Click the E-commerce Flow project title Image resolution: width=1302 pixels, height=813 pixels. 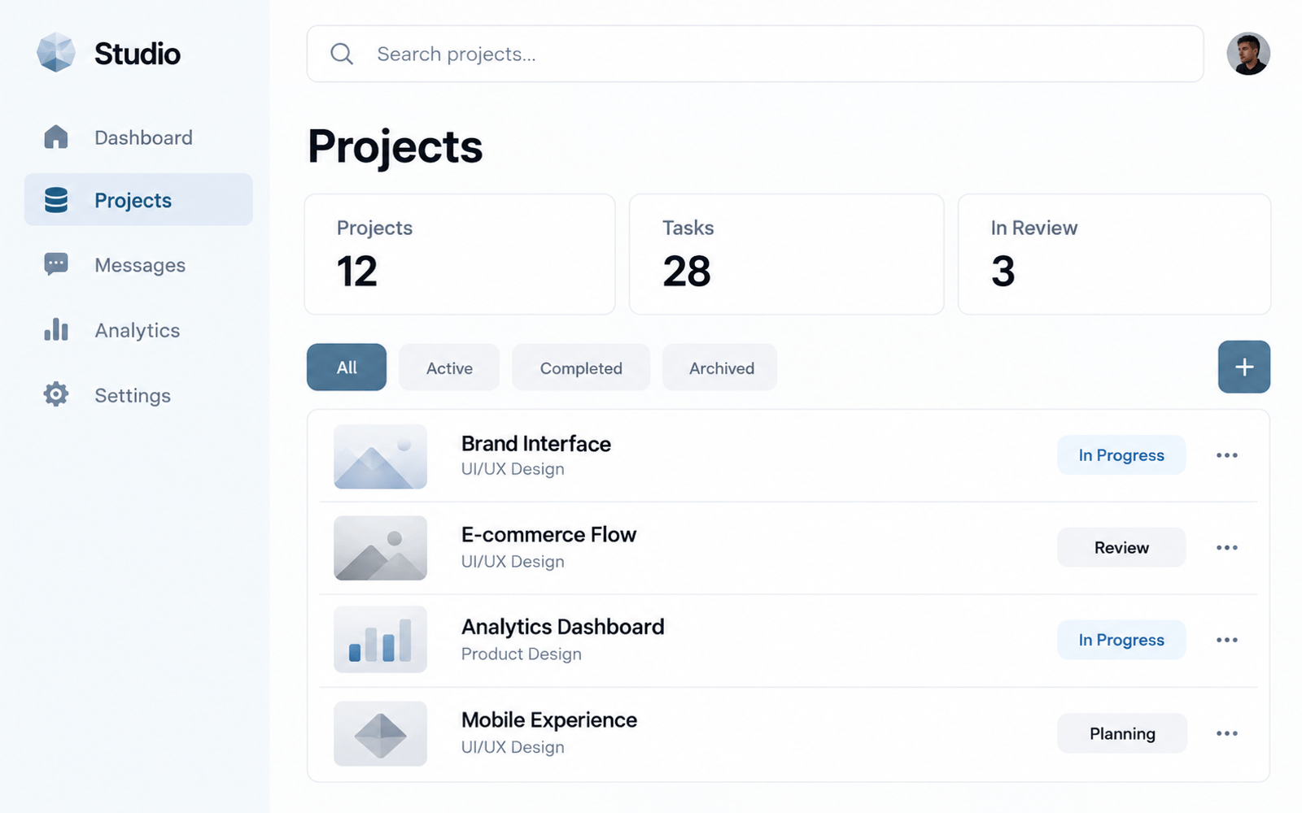click(x=548, y=535)
